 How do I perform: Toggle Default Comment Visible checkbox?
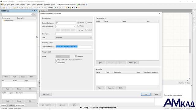(x=78, y=26)
